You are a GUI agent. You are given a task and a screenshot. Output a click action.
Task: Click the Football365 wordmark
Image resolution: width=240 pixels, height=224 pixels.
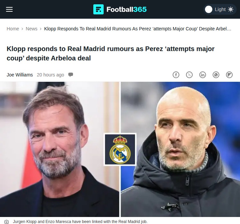tap(127, 9)
